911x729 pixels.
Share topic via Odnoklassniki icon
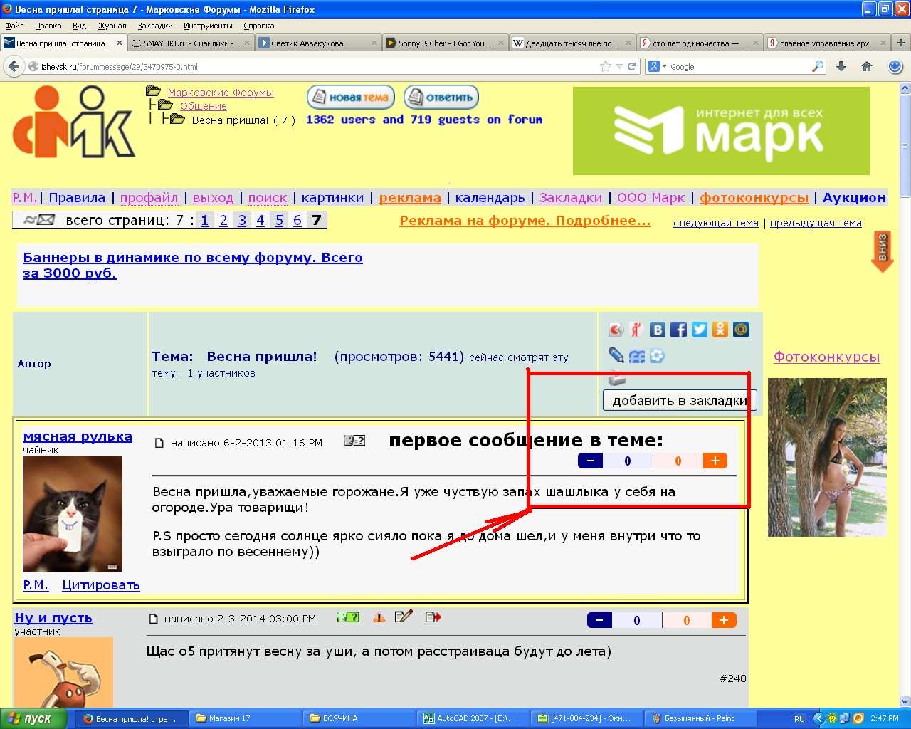pyautogui.click(x=720, y=330)
